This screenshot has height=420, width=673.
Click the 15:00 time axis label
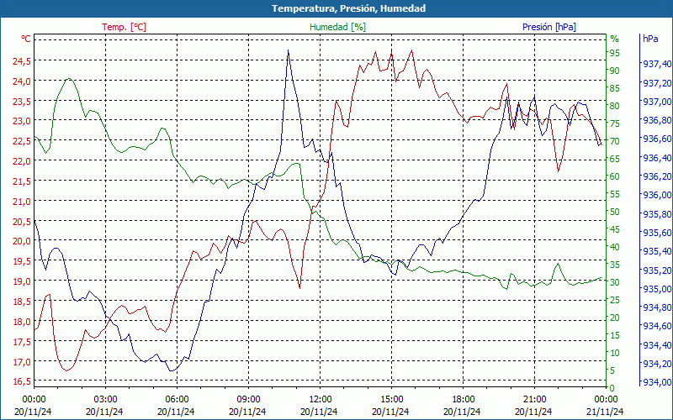click(391, 398)
